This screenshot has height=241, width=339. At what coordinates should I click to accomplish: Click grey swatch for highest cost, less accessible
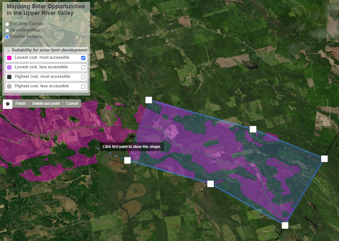point(9,86)
